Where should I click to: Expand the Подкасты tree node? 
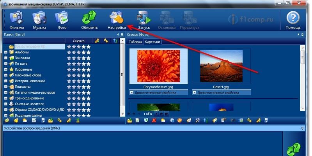6,87
